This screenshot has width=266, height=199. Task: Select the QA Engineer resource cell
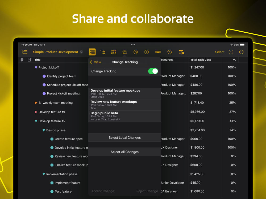pos(169,191)
